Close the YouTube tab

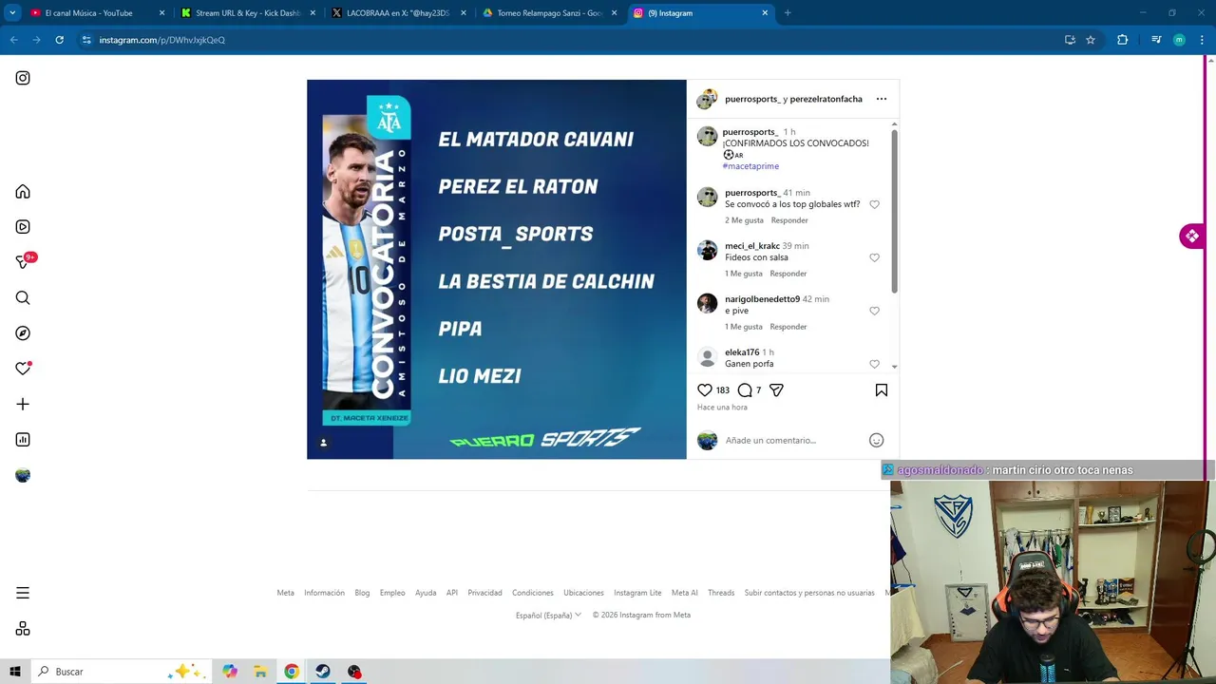(161, 13)
